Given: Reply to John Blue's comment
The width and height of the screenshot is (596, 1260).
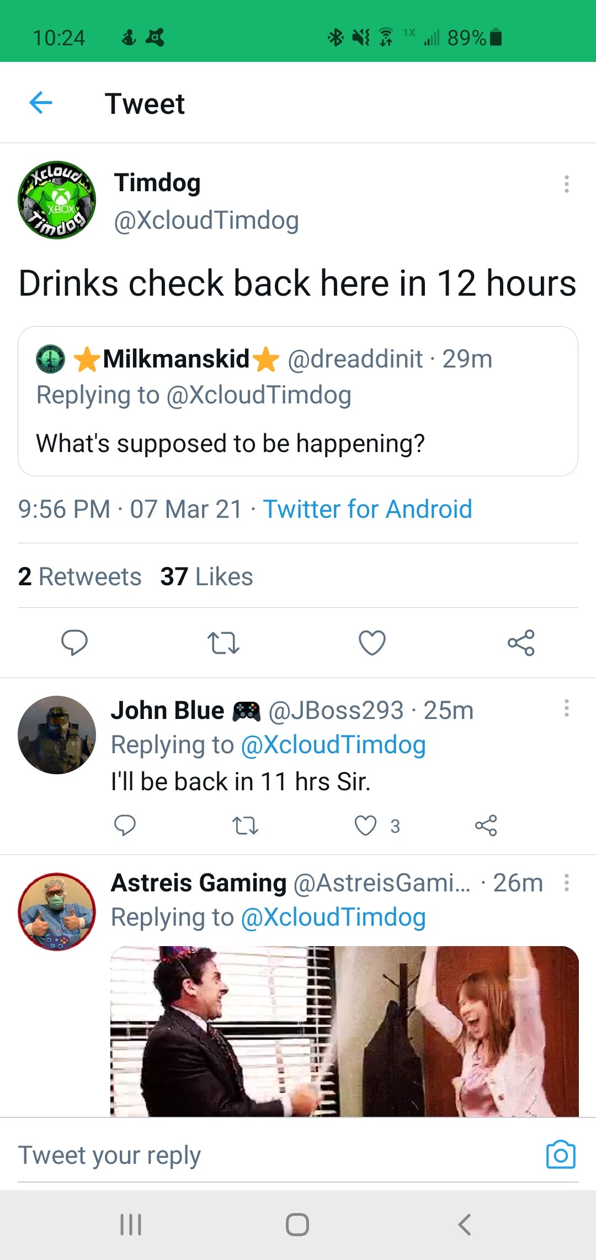Looking at the screenshot, I should [125, 825].
